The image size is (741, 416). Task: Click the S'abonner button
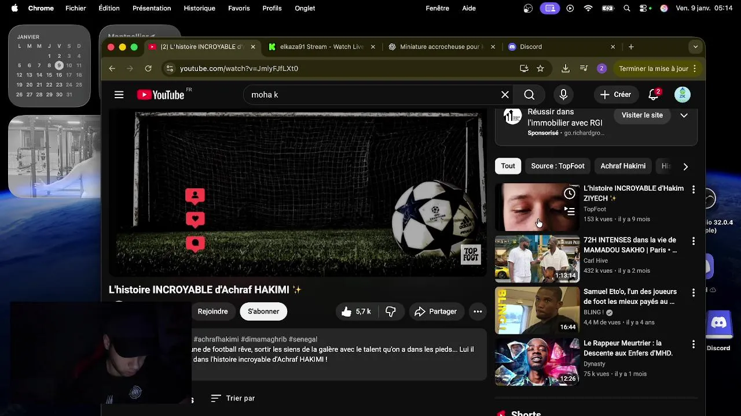263,311
